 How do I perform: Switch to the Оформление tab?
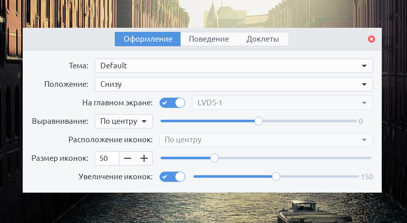pyautogui.click(x=148, y=39)
